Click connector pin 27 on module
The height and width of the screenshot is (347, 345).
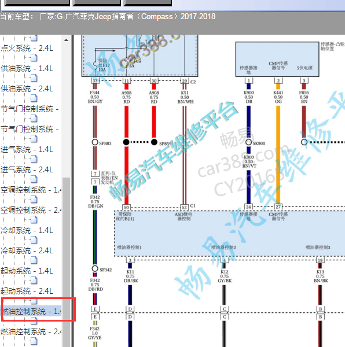click(x=278, y=206)
